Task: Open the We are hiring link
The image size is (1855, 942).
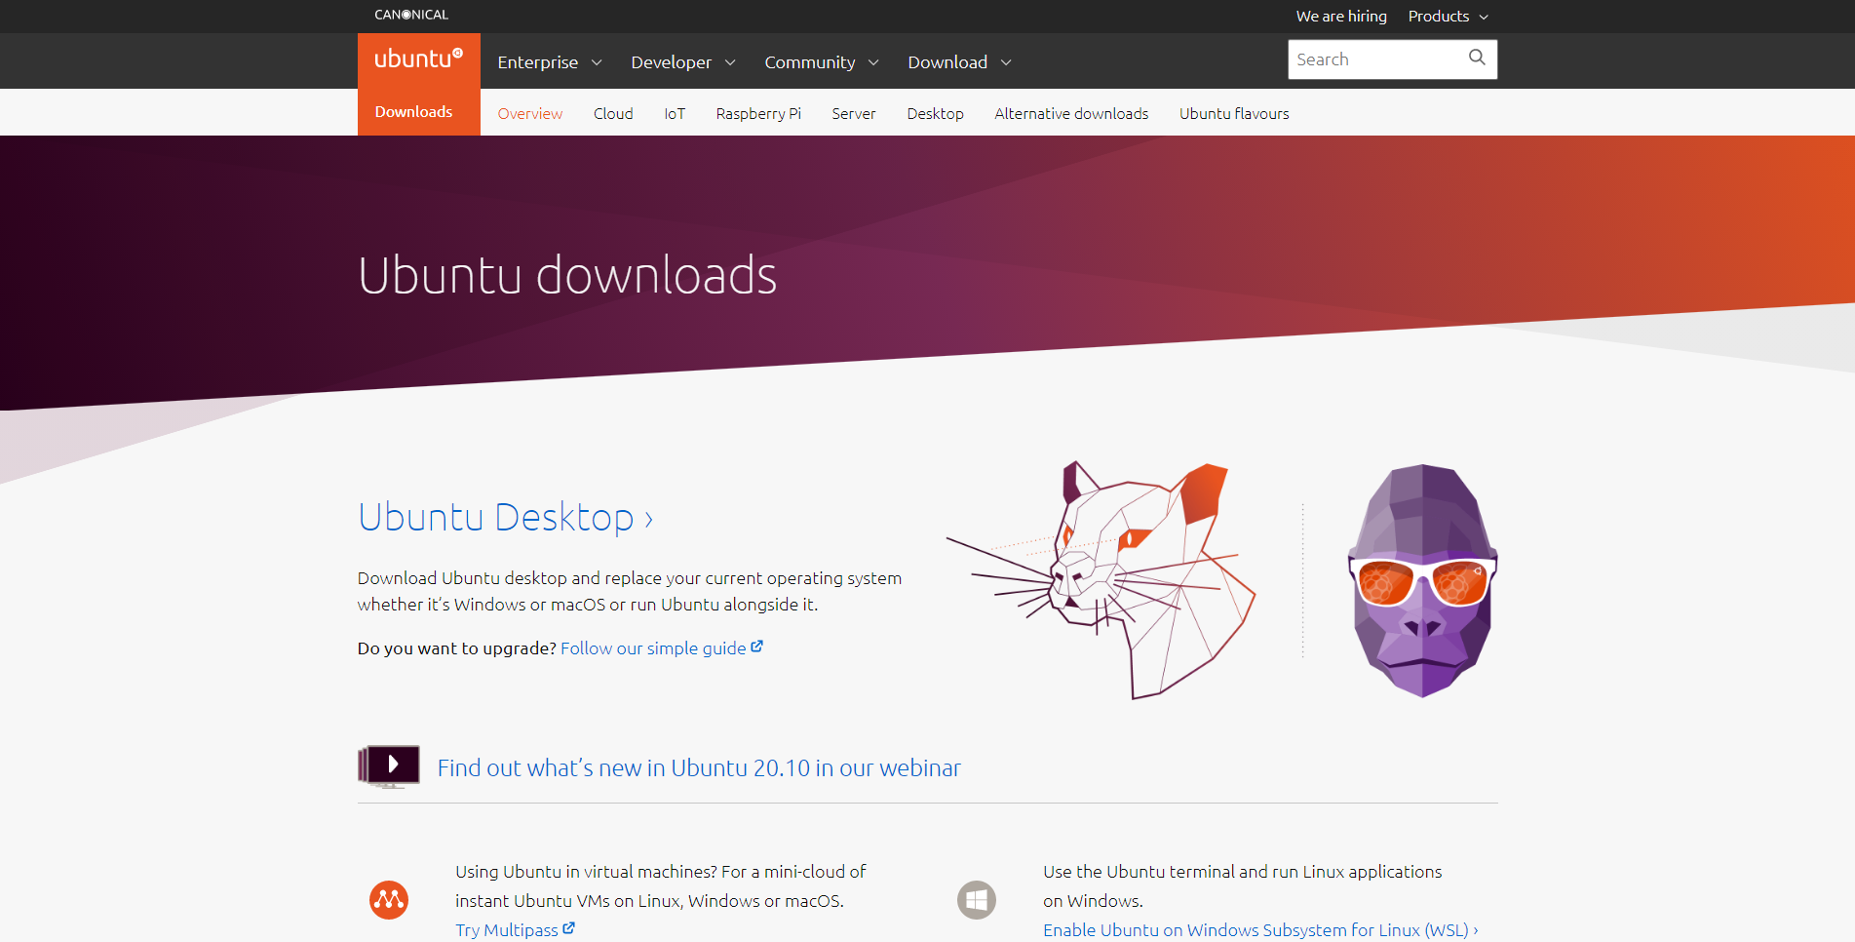Action: click(1341, 17)
